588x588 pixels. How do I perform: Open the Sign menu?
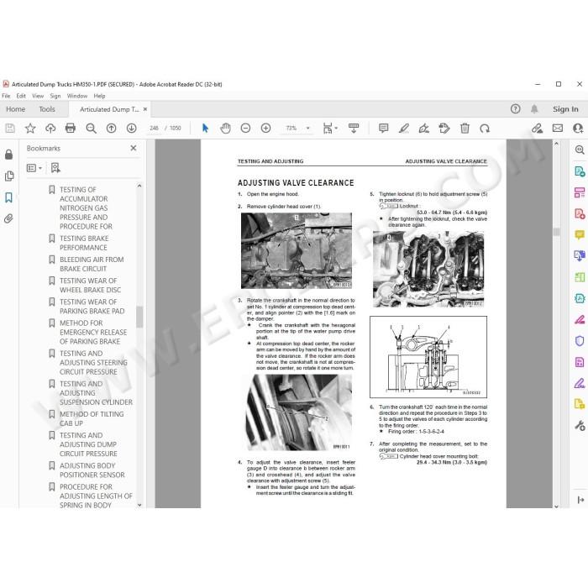click(x=55, y=96)
